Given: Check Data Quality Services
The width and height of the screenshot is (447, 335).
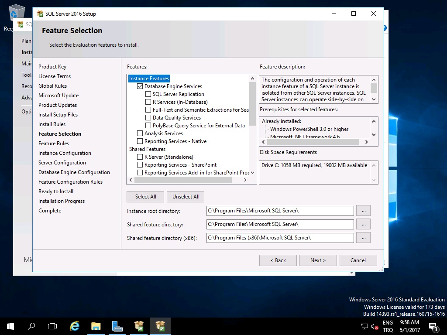Looking at the screenshot, I should [148, 118].
